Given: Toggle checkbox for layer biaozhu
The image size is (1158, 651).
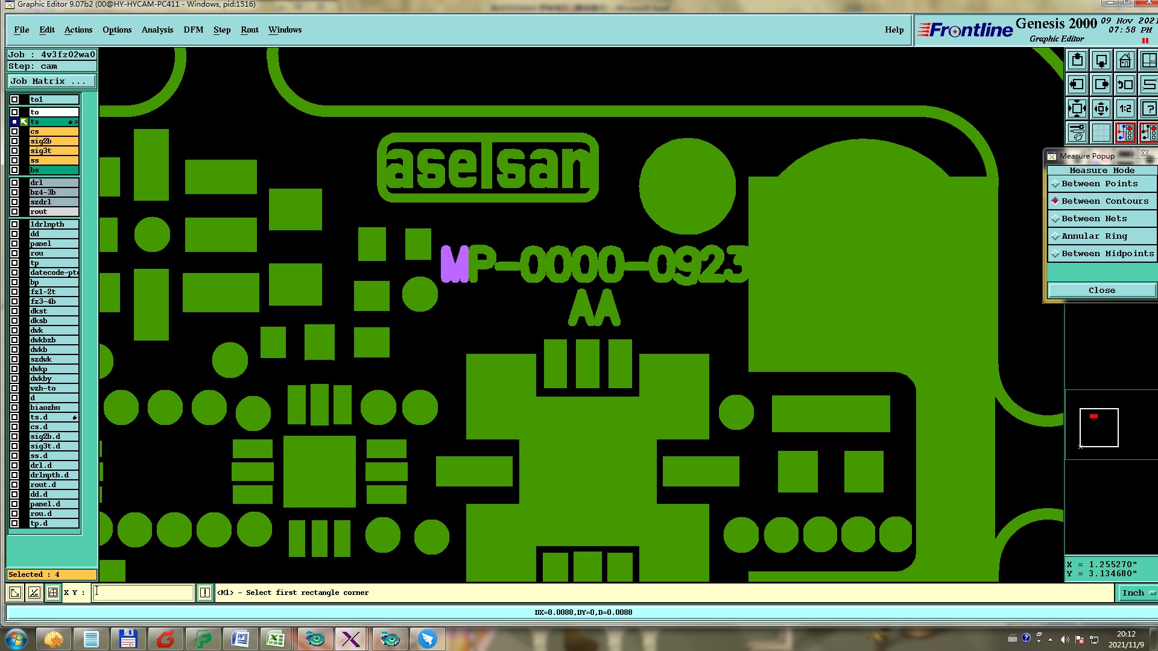Looking at the screenshot, I should click(x=14, y=407).
